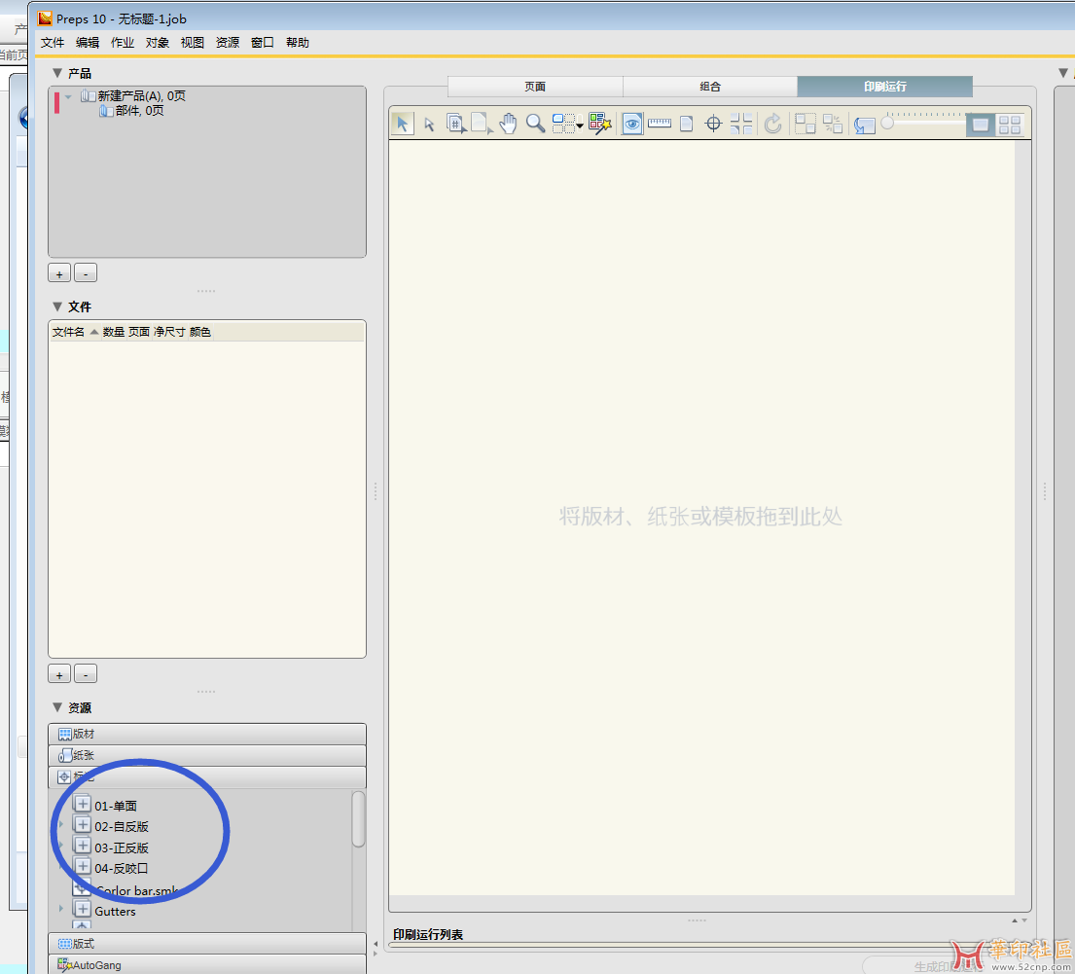1075x974 pixels.
Task: Expand the 02-自反版 folder arrow
Action: 61,824
